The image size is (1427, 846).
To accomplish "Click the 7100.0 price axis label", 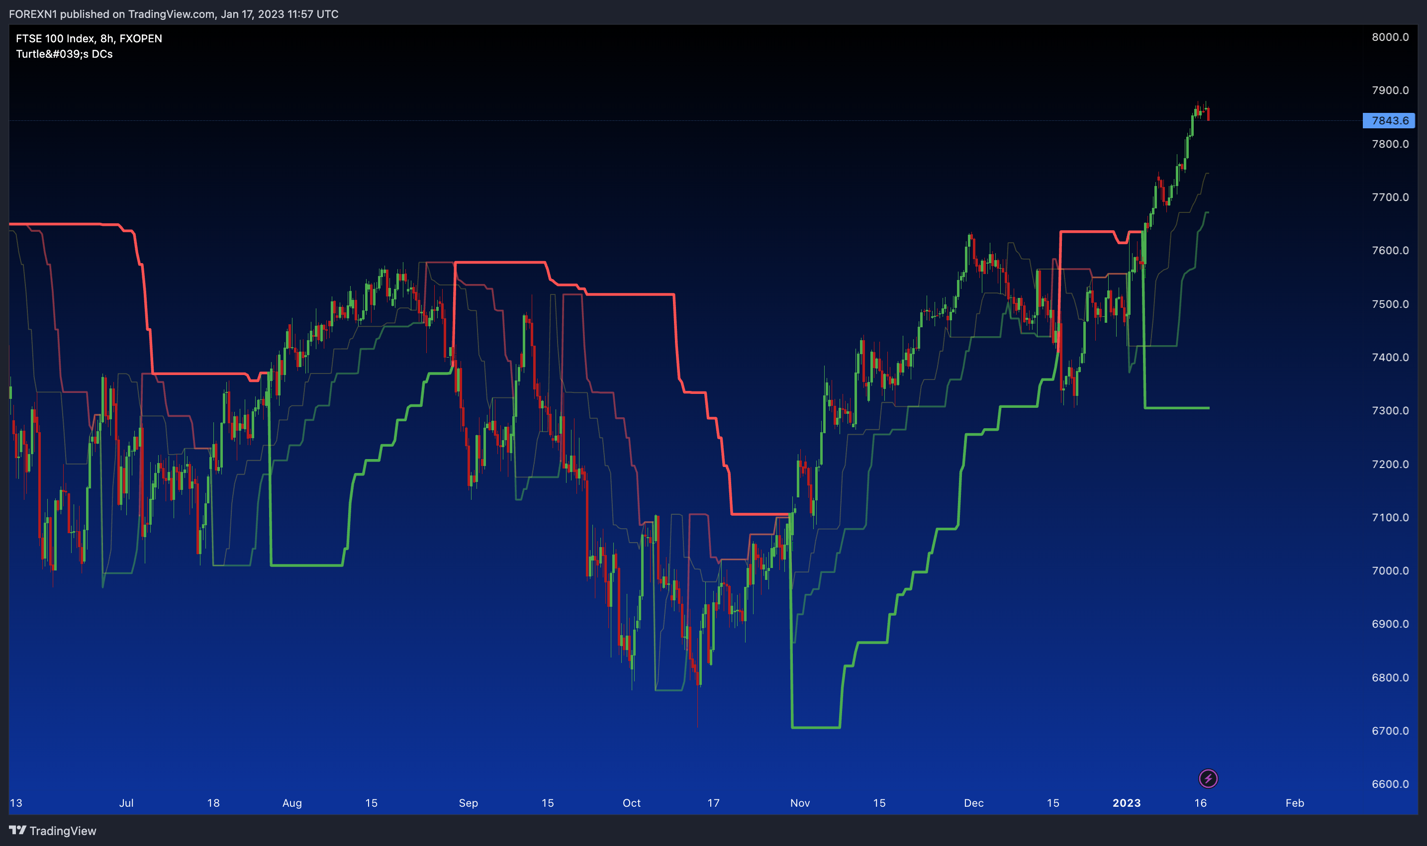I will click(x=1390, y=518).
